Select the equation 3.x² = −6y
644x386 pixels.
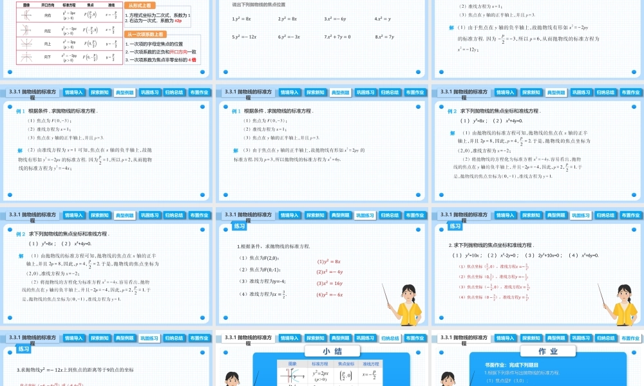tap(335, 19)
